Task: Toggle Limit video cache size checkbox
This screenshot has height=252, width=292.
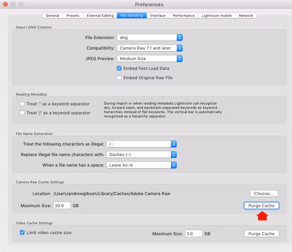Action: (x=22, y=232)
